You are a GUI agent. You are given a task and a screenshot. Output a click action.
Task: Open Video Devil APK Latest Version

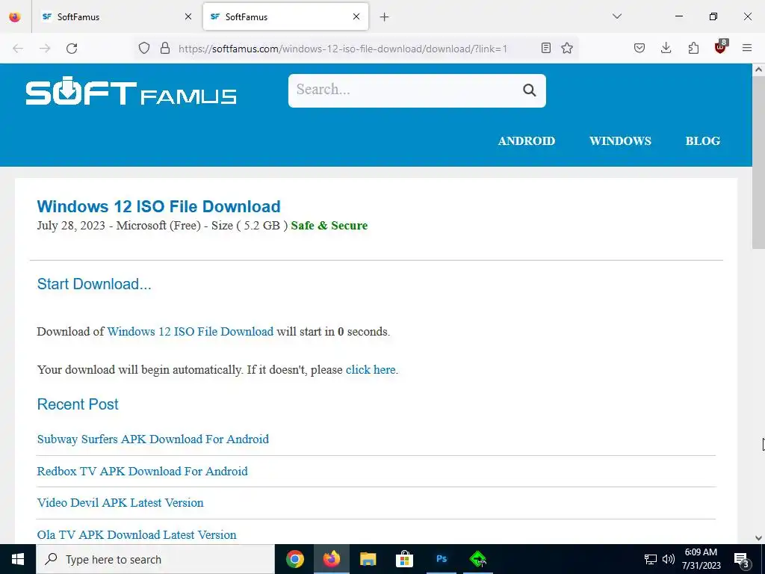click(120, 503)
